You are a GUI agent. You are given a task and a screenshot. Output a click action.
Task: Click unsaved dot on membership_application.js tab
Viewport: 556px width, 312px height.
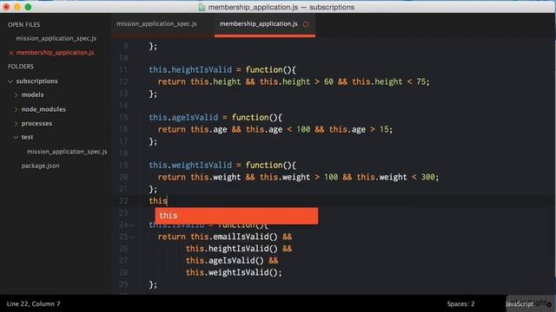[306, 24]
